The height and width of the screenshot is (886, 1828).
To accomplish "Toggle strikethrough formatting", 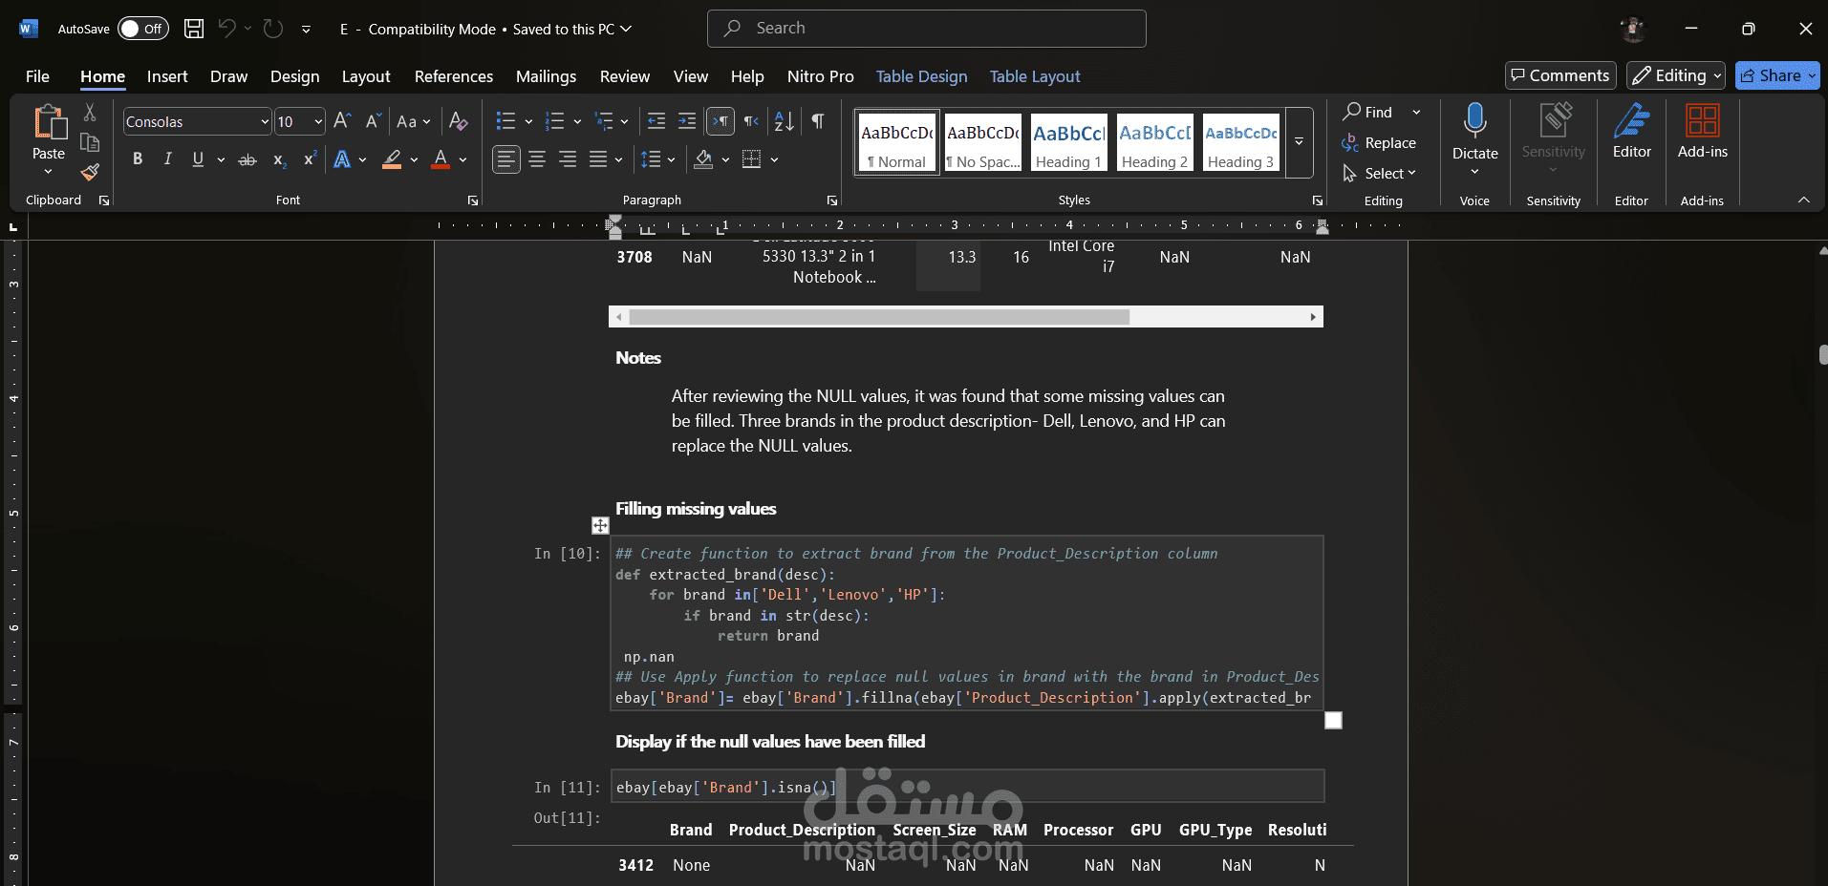I will [247, 159].
